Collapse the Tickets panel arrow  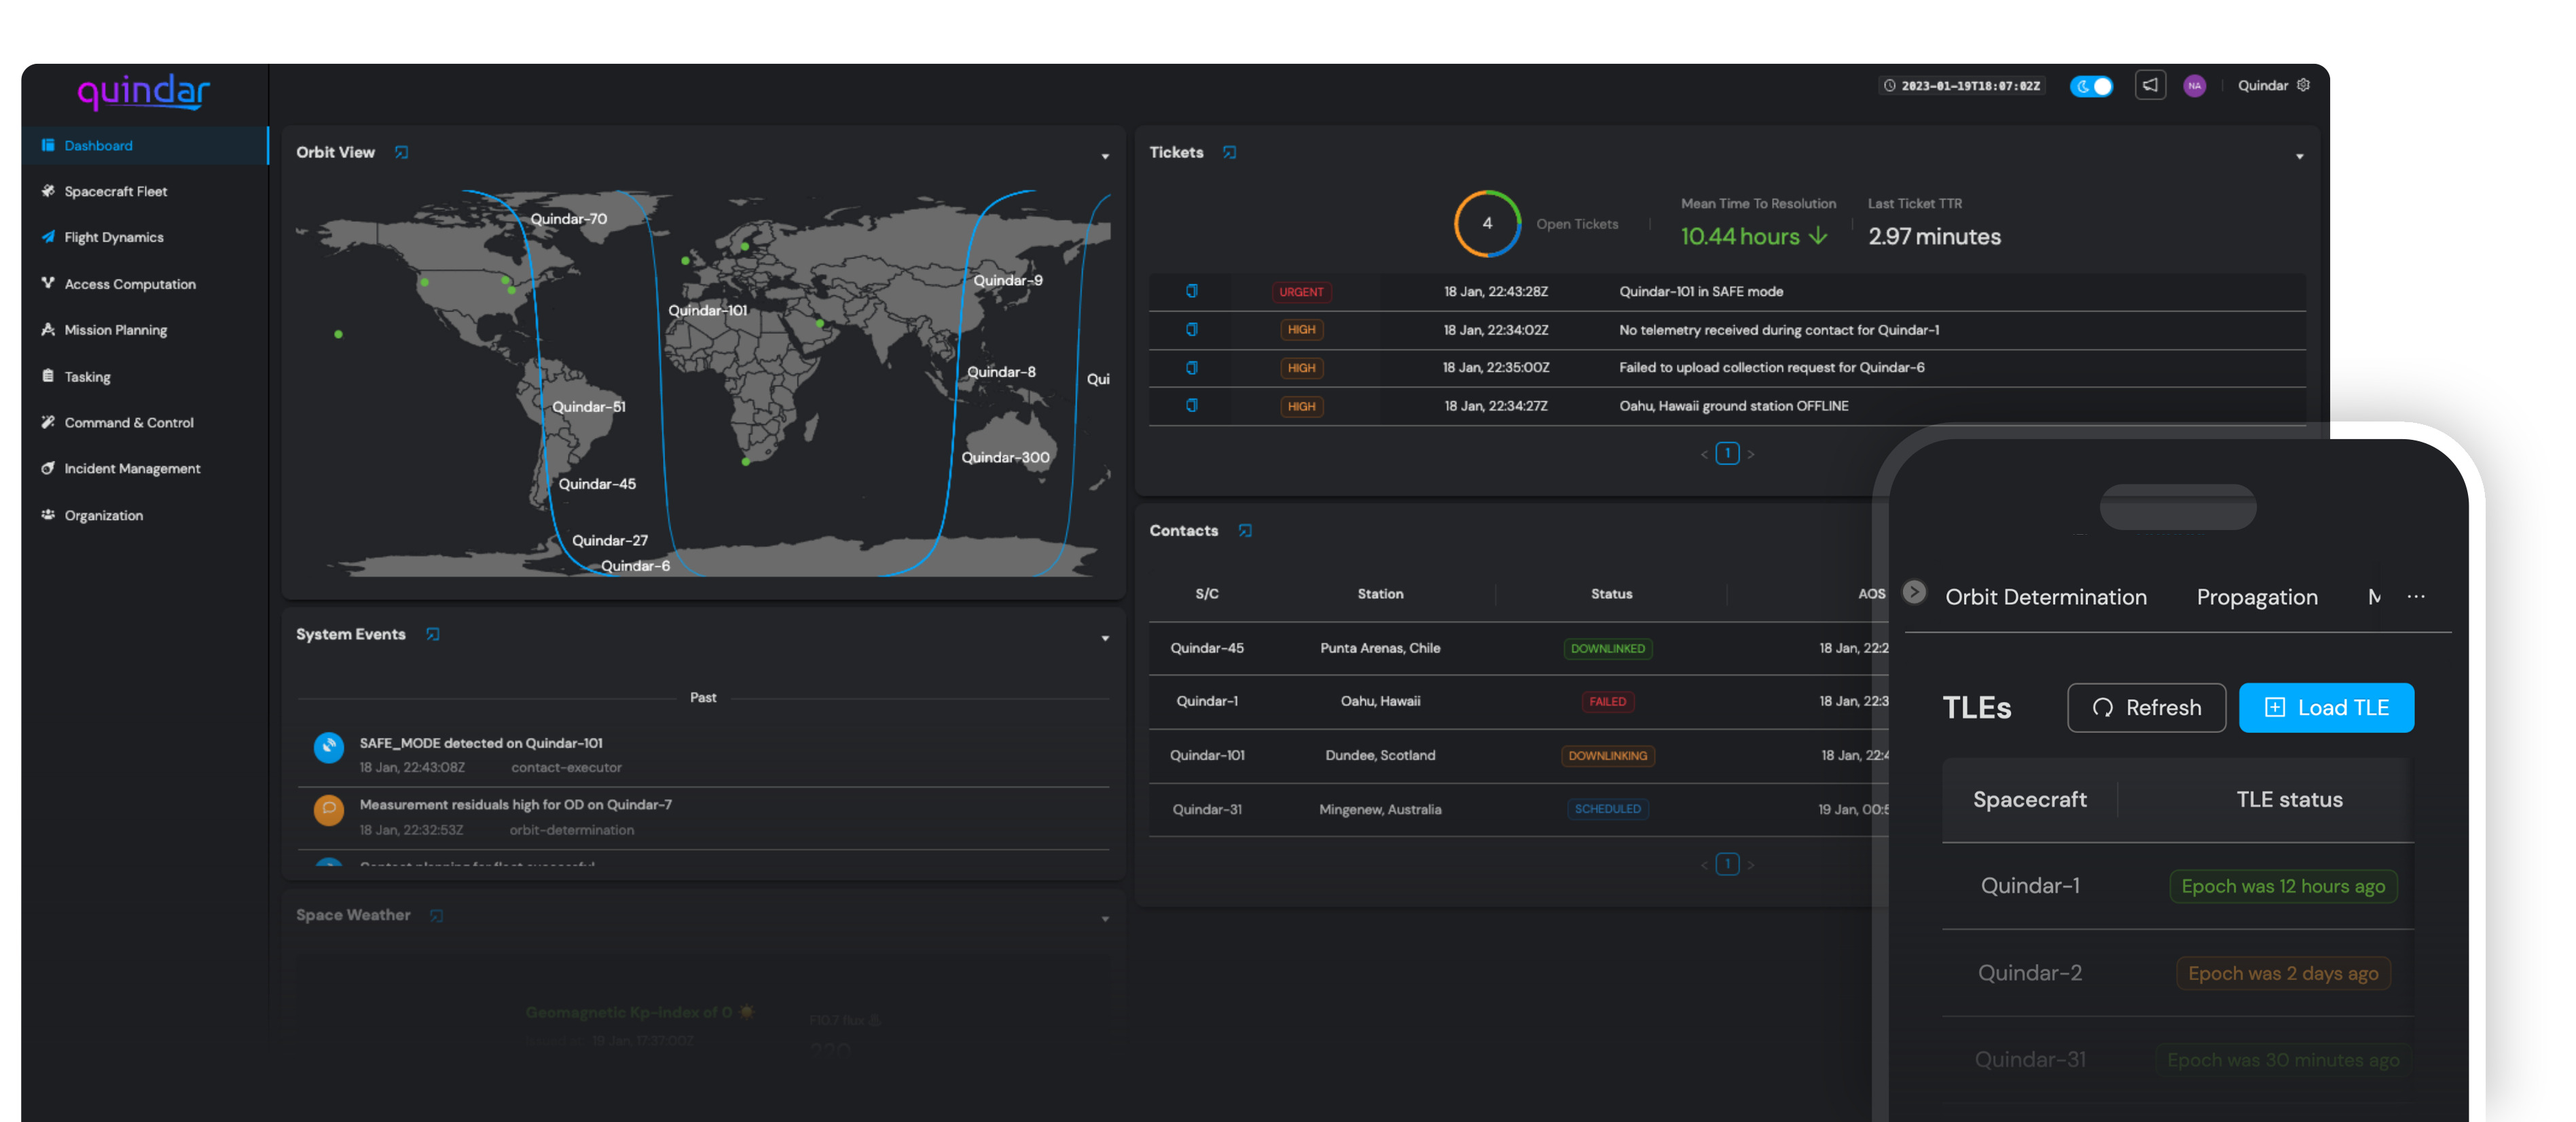[x=2299, y=157]
